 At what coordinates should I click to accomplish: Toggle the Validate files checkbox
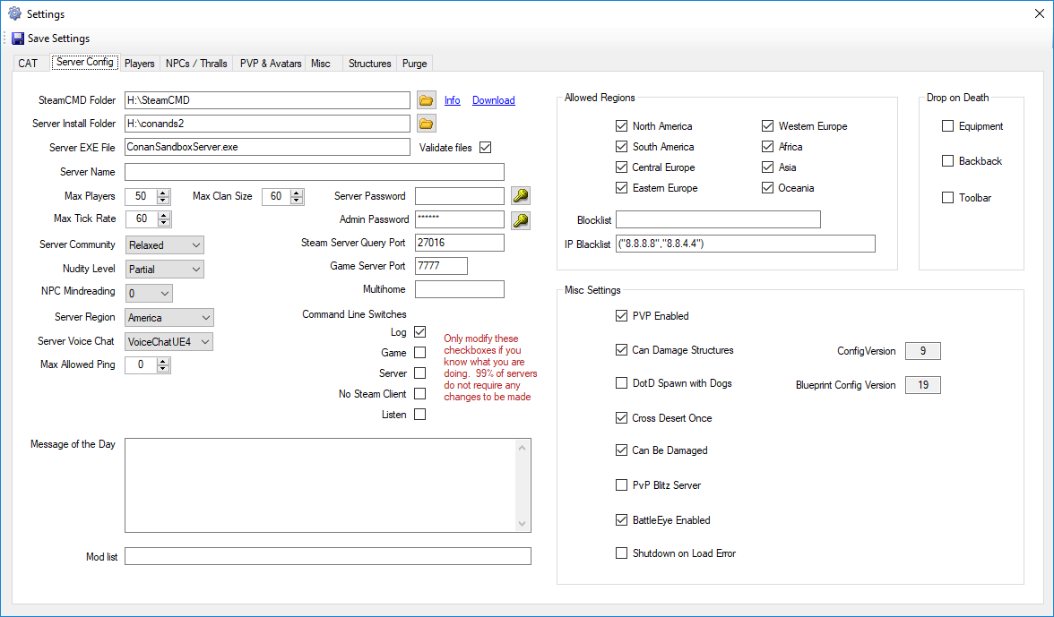(x=486, y=148)
